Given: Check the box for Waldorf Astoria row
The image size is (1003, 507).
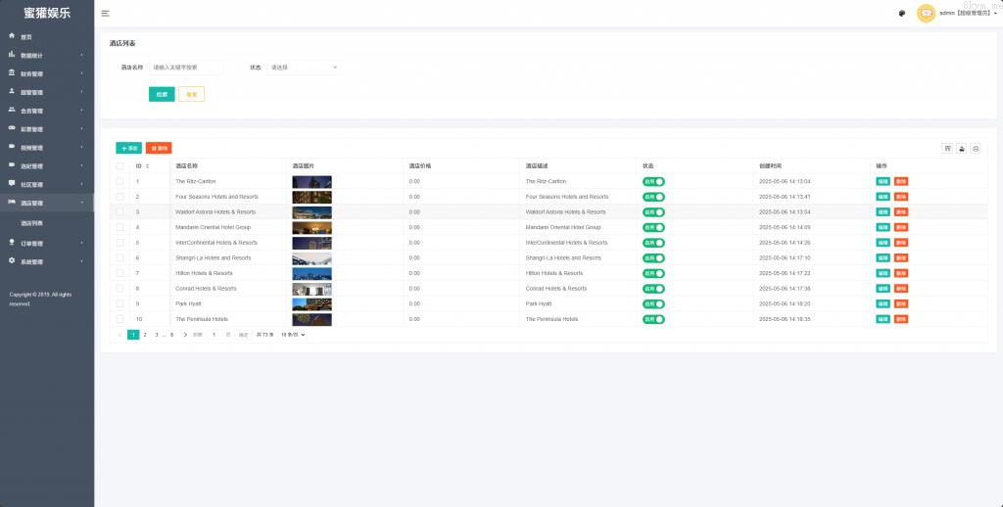Looking at the screenshot, I should (x=120, y=211).
